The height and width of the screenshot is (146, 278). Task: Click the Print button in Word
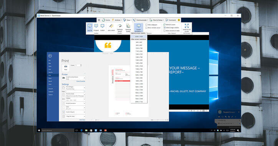click(66, 68)
